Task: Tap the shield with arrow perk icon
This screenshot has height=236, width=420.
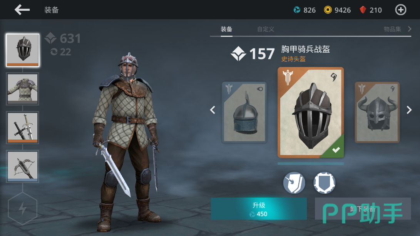Action: [x=294, y=183]
